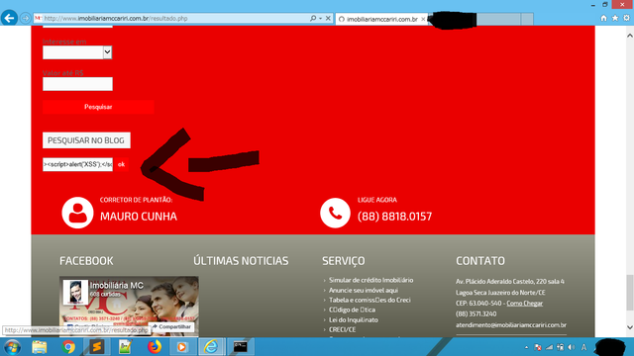Screen dimensions: 634x356
Task: Click the address line Av. Plácido Aderaldo Castelo
Action: coord(510,281)
